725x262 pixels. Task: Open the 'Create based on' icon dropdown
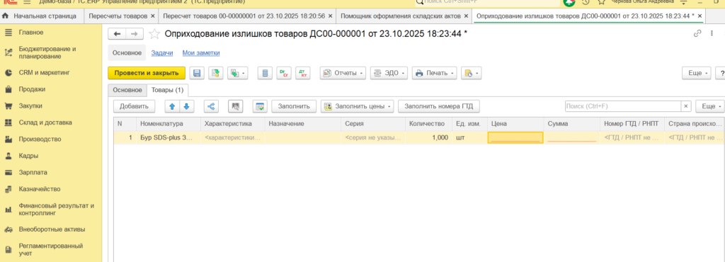click(238, 73)
